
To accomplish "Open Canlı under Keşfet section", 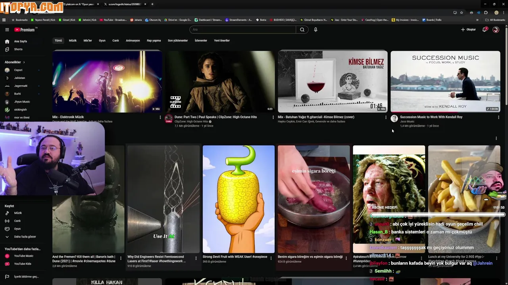I will [17, 221].
